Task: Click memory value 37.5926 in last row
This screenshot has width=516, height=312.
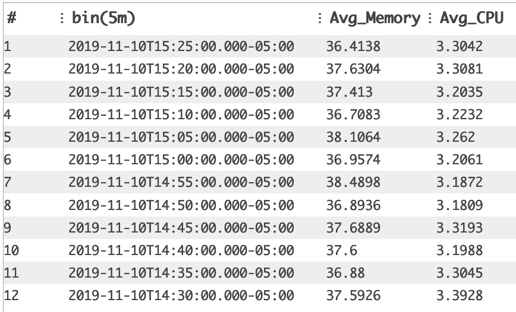Action: [353, 295]
